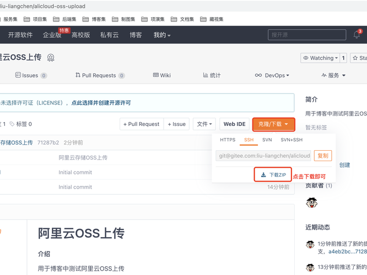Open the 后端集 bookmark folder

[64, 19]
